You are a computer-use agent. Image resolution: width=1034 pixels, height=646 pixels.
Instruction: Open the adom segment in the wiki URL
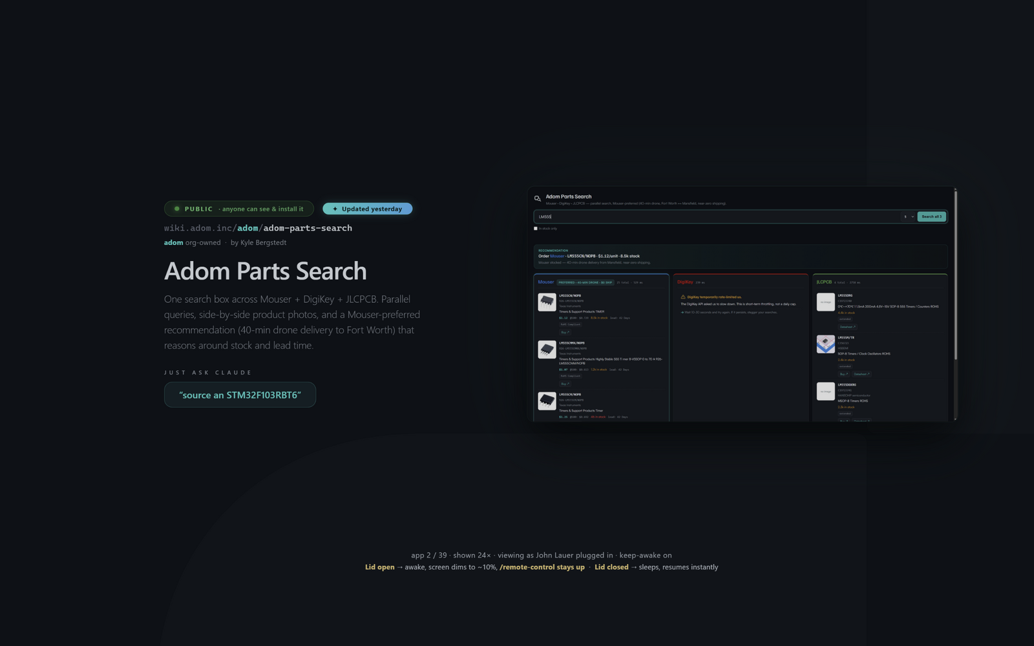tap(248, 228)
